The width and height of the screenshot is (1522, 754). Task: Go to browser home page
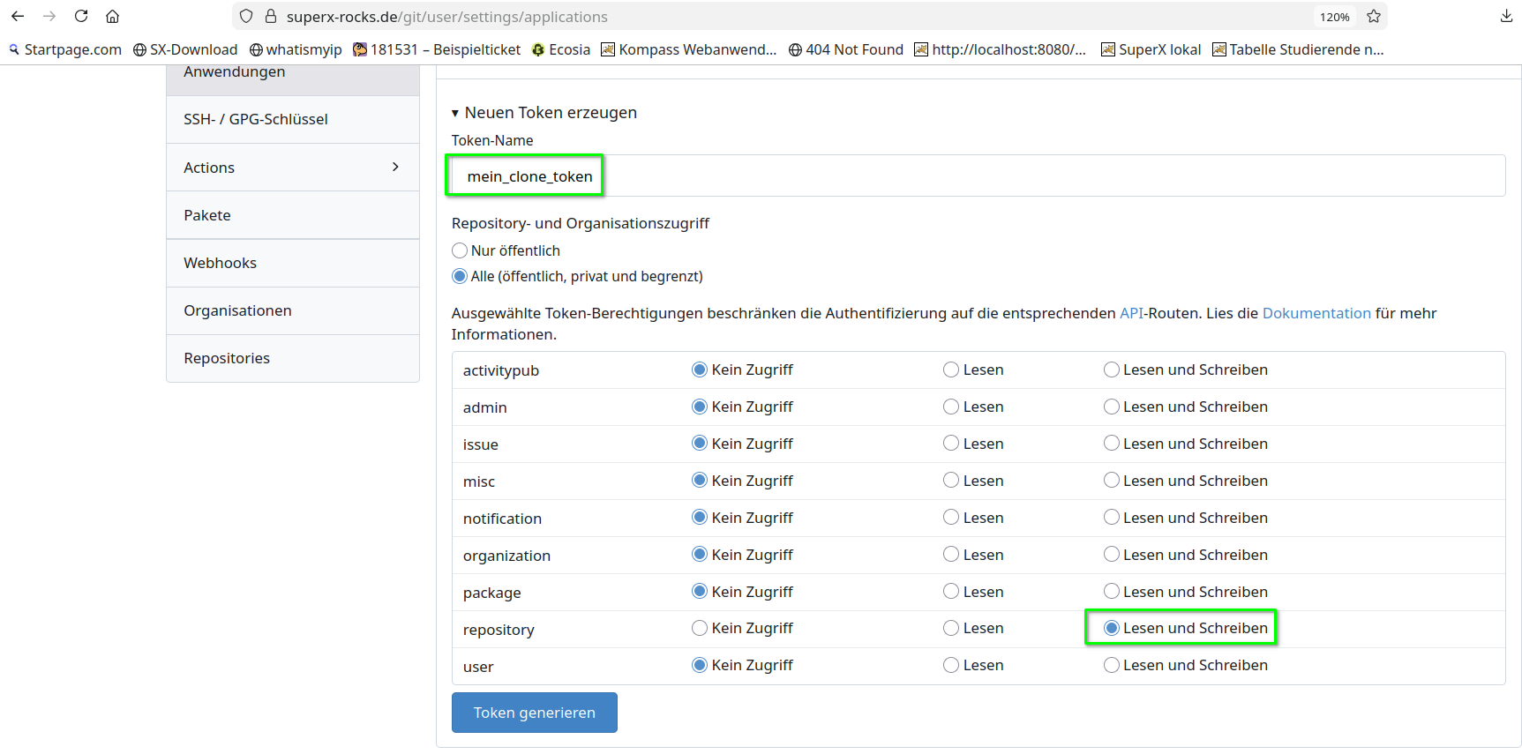112,16
